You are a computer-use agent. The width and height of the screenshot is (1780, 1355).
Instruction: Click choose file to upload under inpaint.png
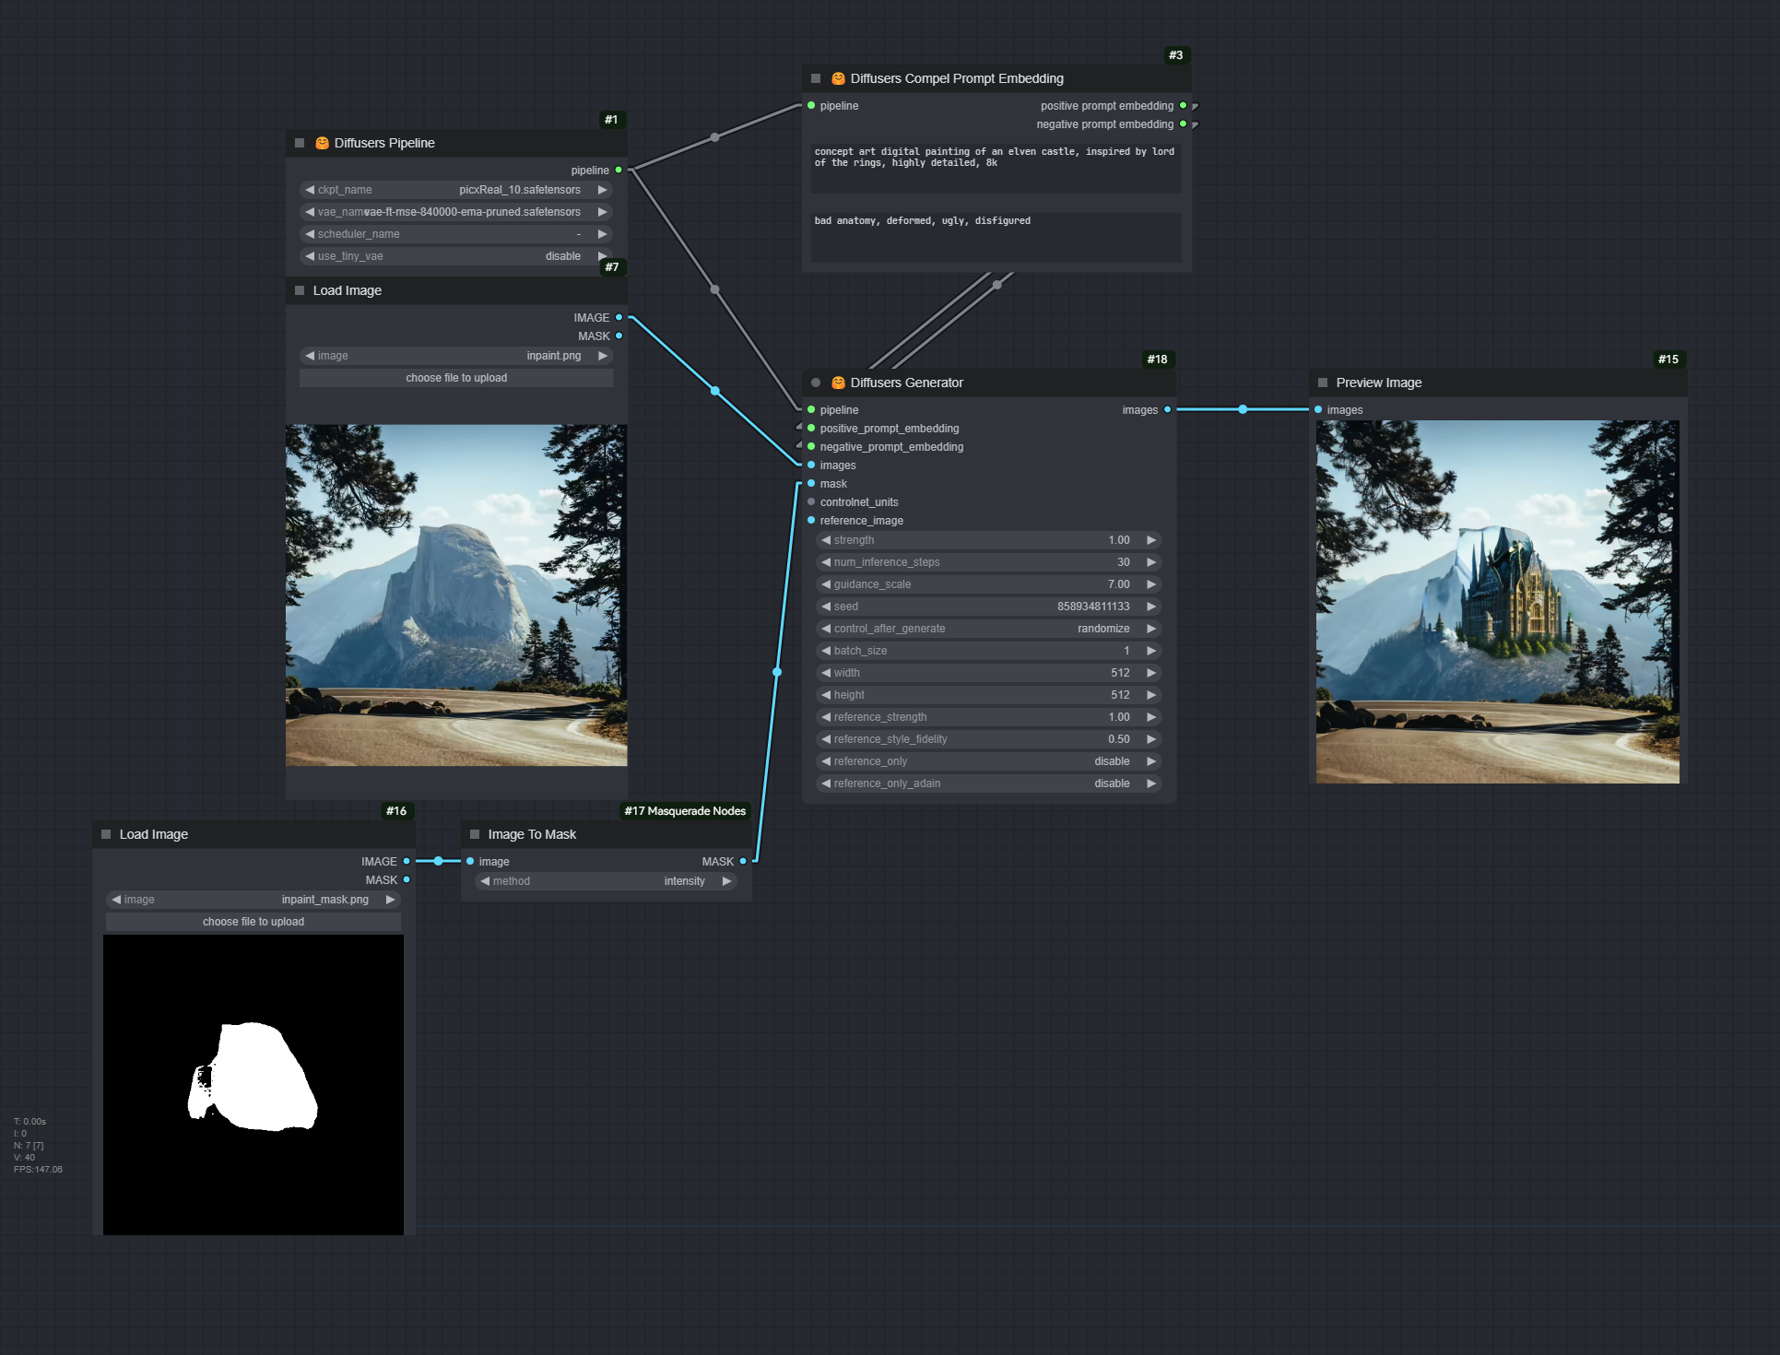(456, 378)
